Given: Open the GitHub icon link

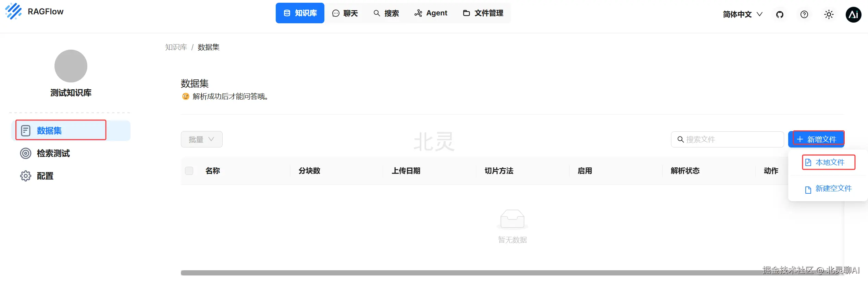Looking at the screenshot, I should pyautogui.click(x=780, y=14).
